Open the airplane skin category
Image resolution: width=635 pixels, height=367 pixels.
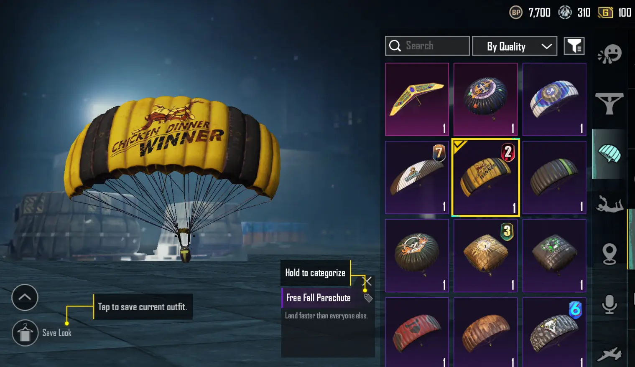click(x=609, y=354)
